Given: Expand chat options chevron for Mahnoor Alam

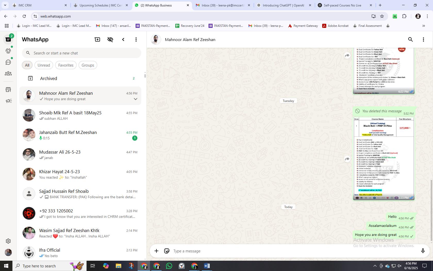Looking at the screenshot, I should click(x=136, y=99).
